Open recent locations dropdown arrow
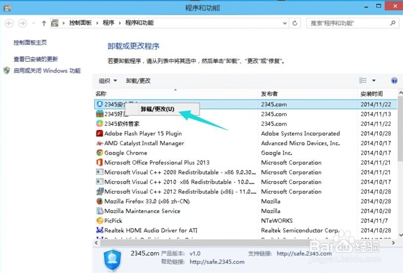This screenshot has height=273, width=403. (x=34, y=23)
